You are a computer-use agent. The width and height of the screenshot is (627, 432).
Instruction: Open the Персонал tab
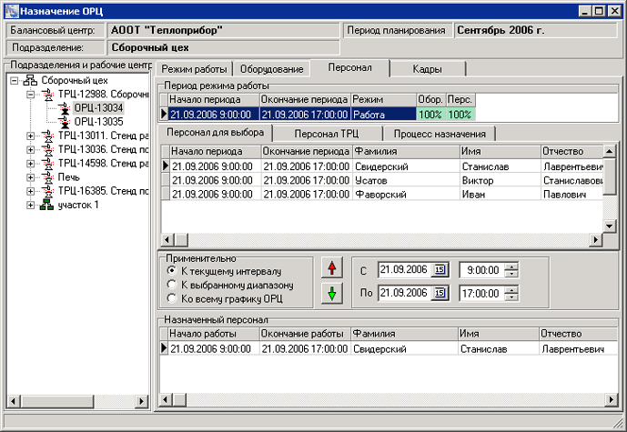pyautogui.click(x=349, y=67)
